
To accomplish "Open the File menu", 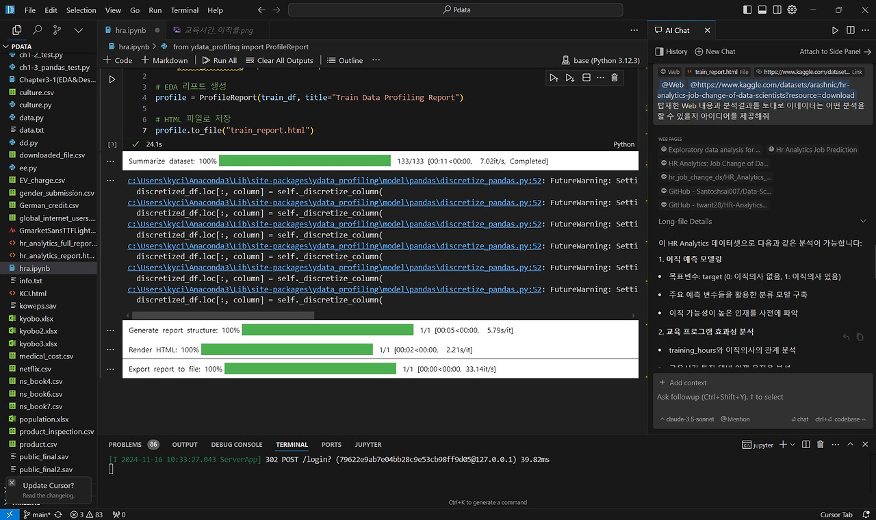I will click(x=30, y=10).
